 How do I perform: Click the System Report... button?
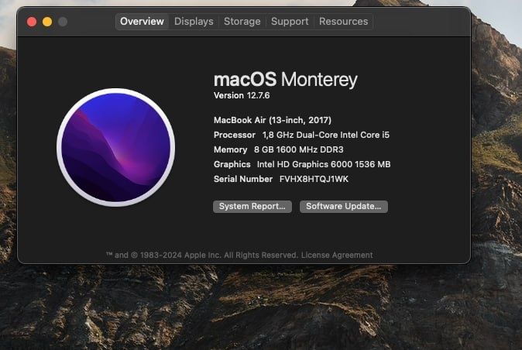252,206
